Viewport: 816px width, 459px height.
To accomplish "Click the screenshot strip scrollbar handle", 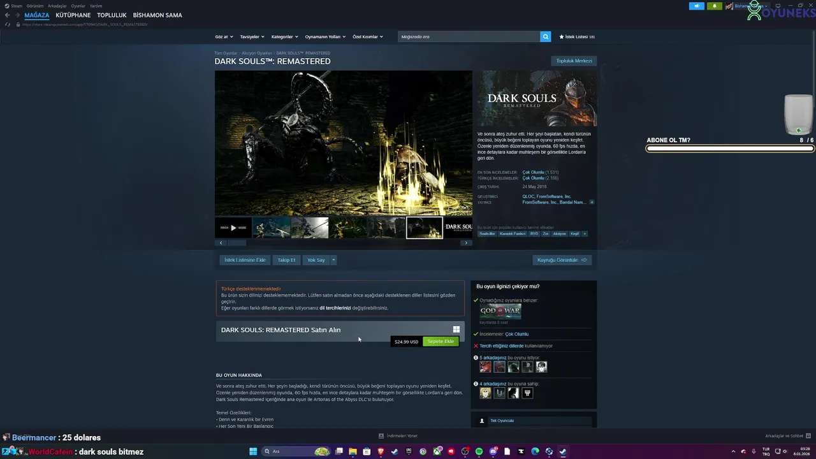I will (237, 243).
